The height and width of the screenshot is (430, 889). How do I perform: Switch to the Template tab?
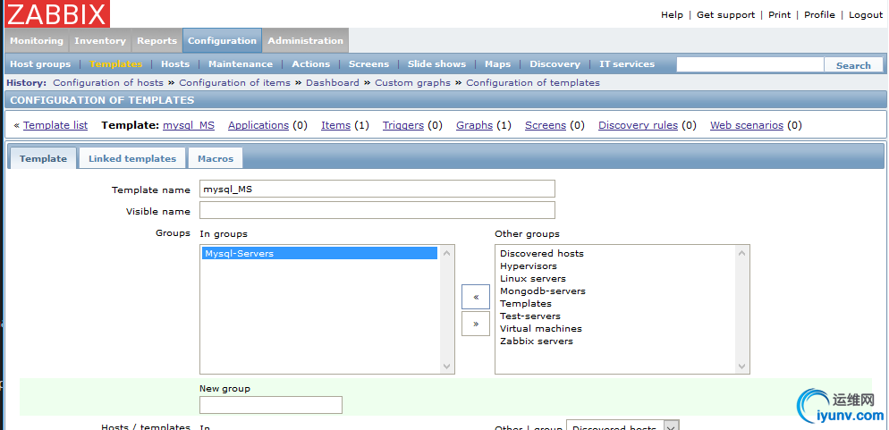point(43,158)
